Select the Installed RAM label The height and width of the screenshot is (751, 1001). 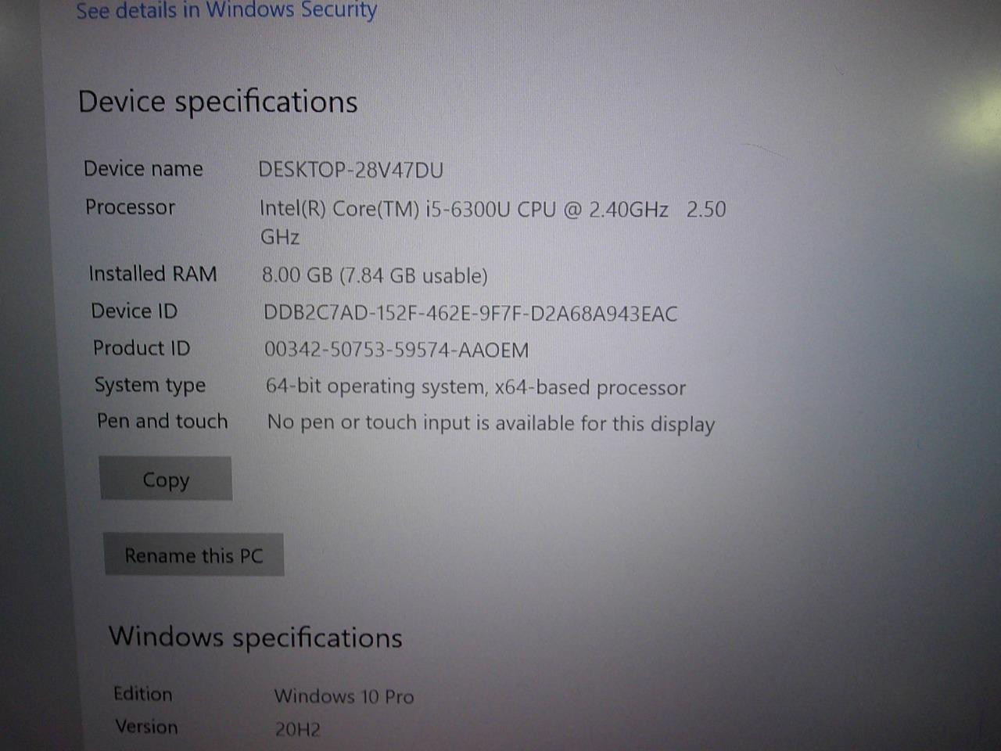[152, 274]
